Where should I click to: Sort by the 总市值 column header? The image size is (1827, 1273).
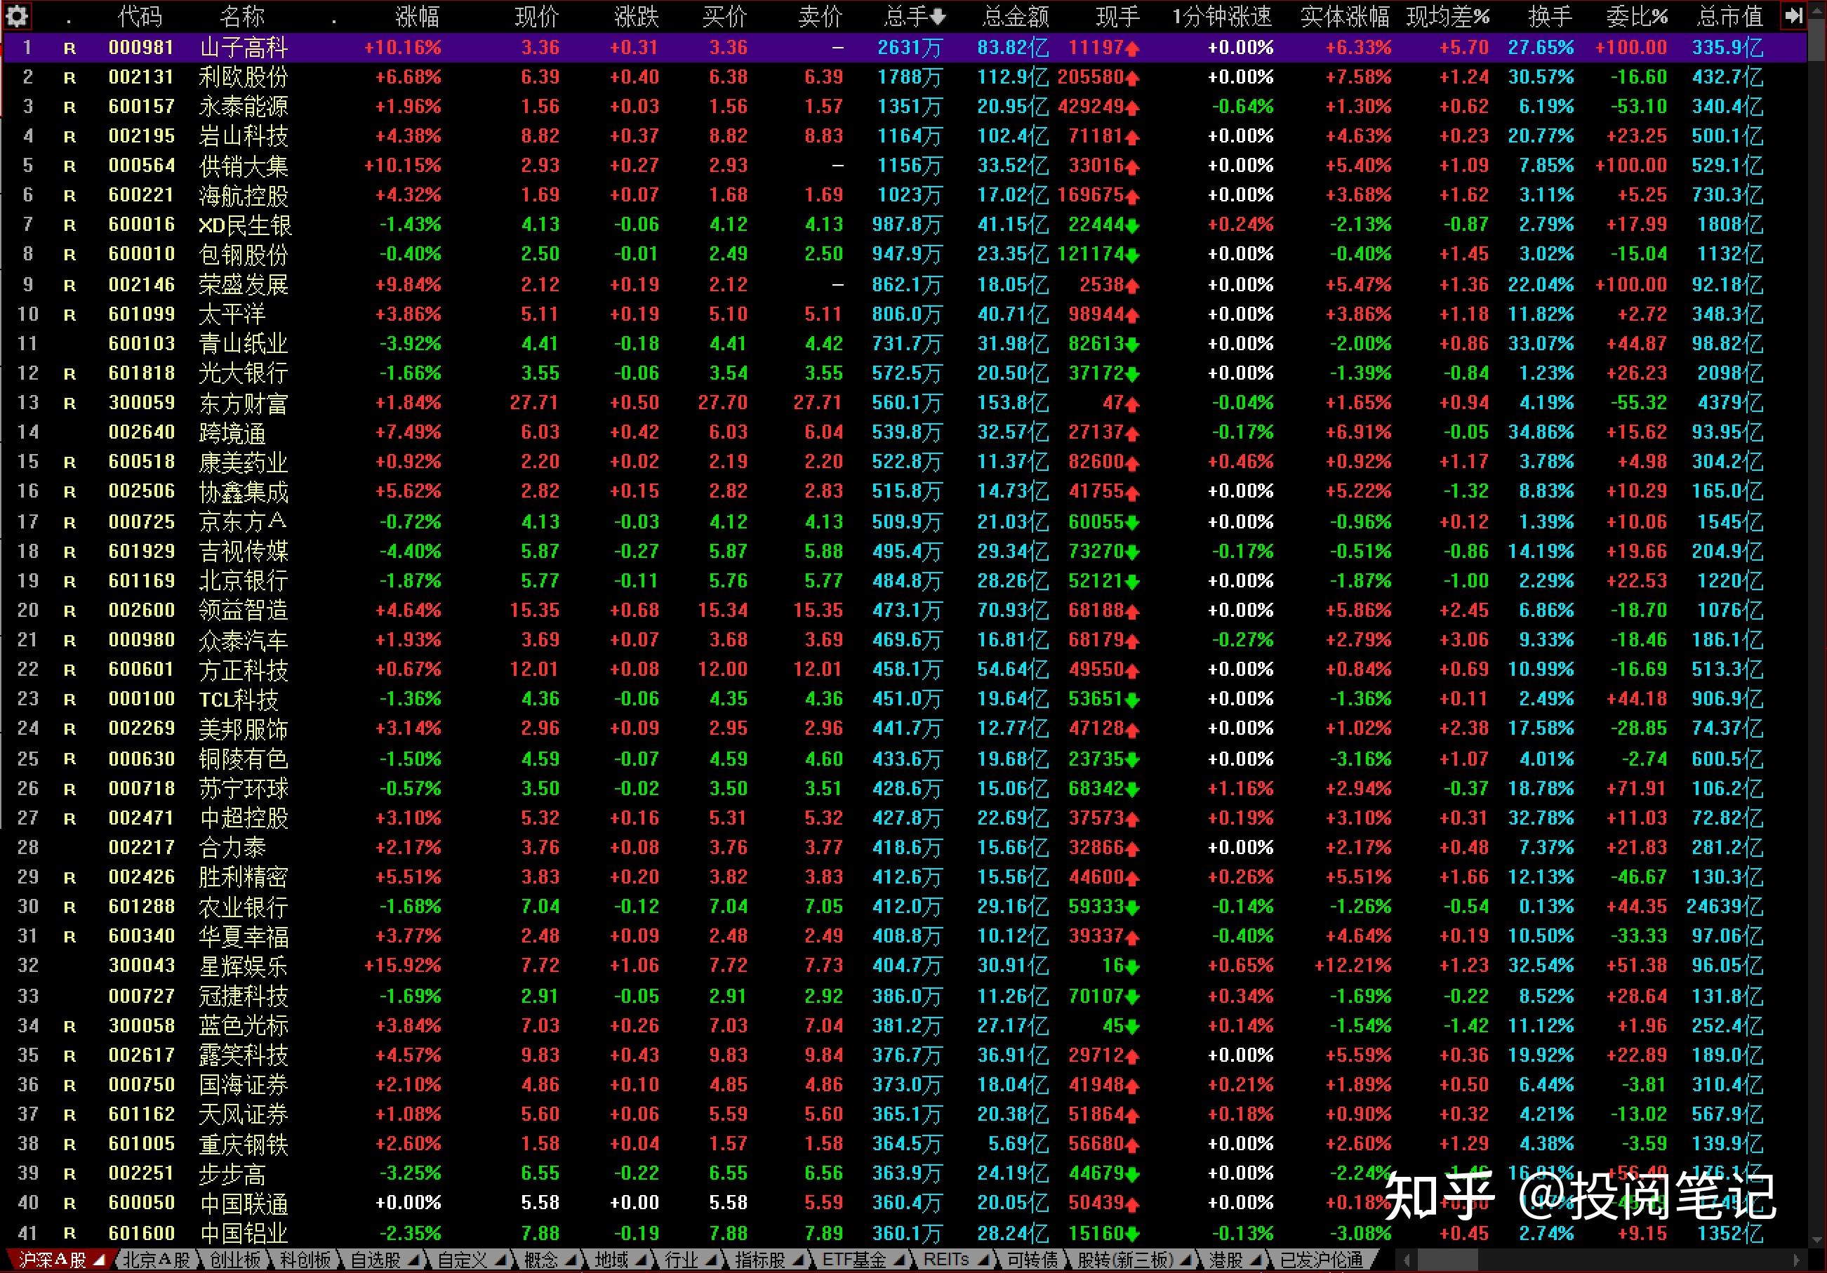(x=1729, y=16)
